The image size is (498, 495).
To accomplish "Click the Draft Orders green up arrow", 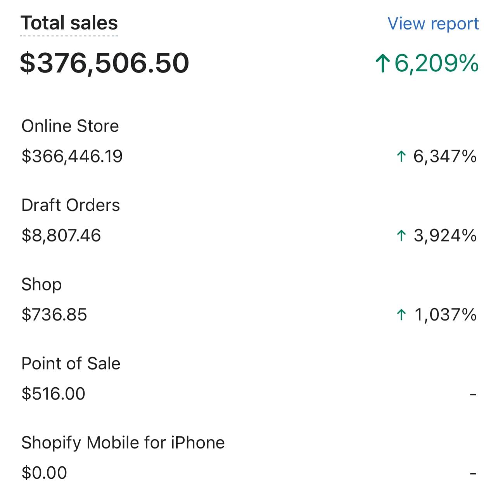I will (401, 236).
